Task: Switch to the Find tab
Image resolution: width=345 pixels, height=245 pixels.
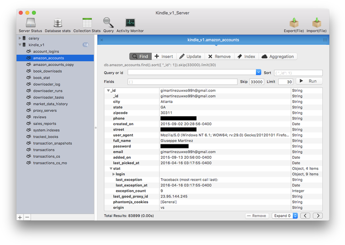Action: [140, 56]
